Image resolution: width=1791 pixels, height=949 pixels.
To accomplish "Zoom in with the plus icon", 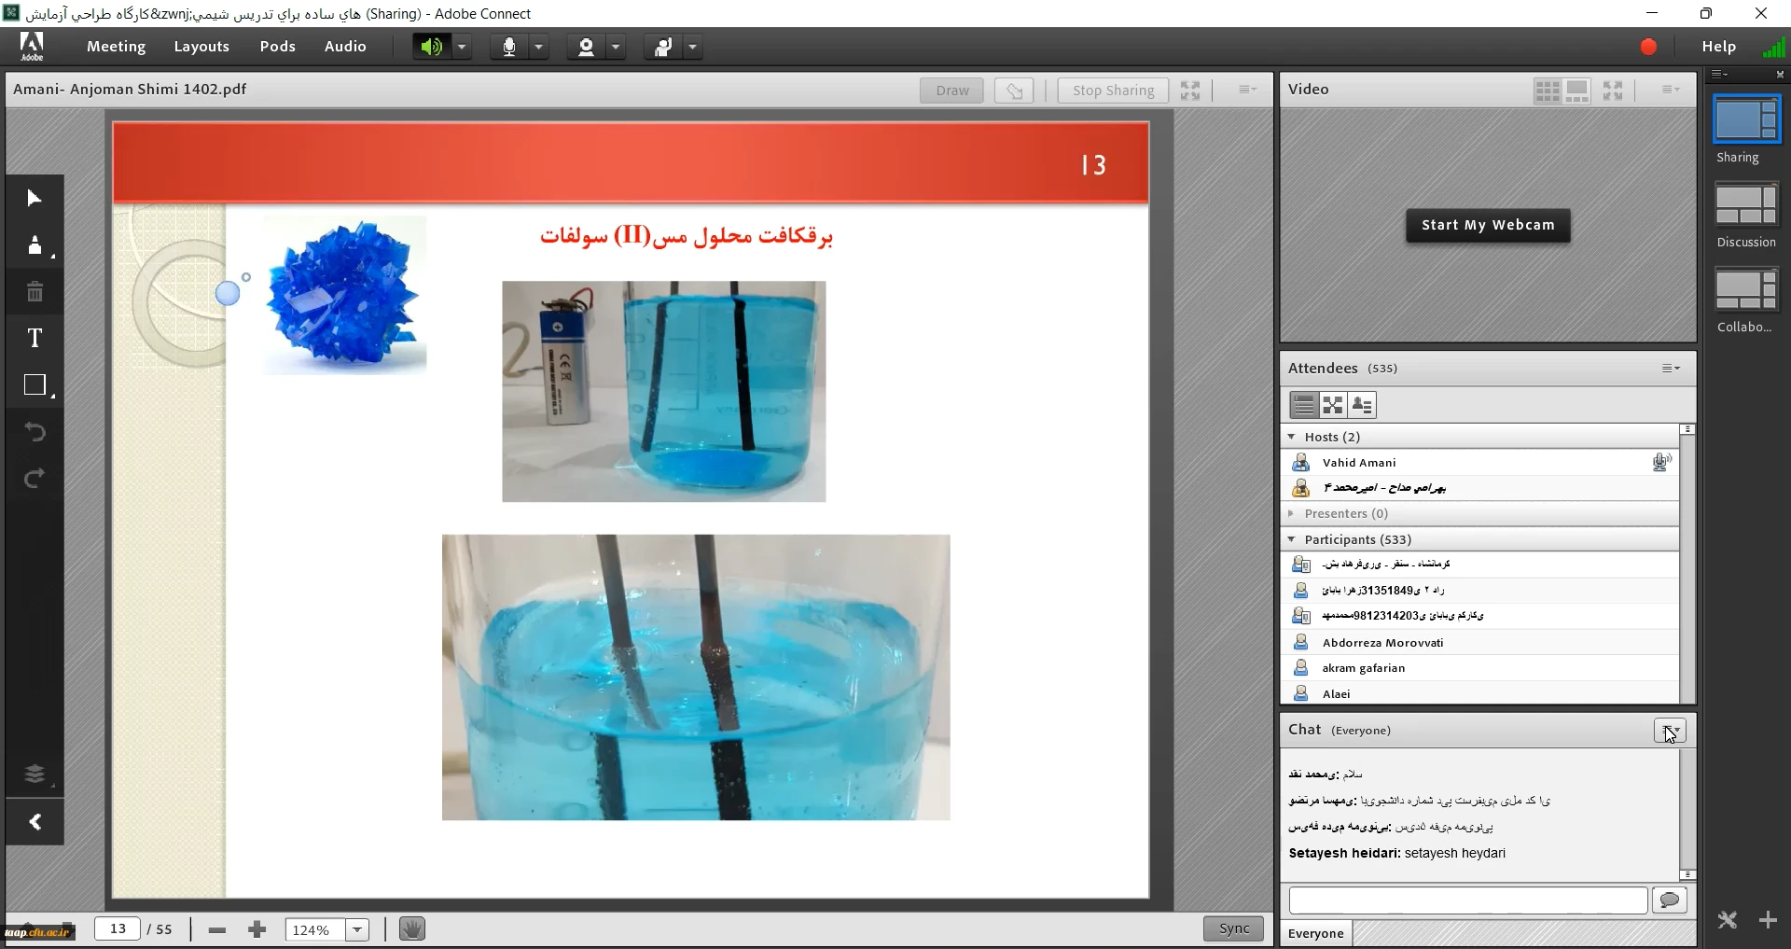I will click(257, 929).
